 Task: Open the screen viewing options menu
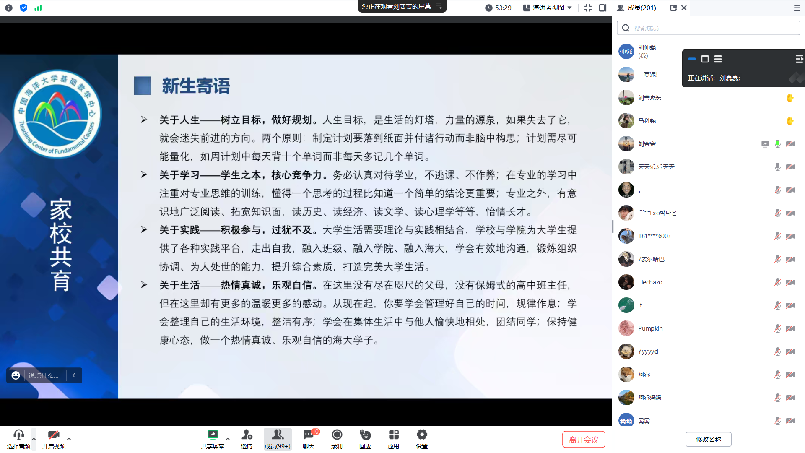[439, 6]
